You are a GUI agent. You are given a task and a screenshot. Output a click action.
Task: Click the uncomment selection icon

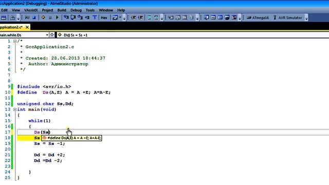[x=156, y=18]
